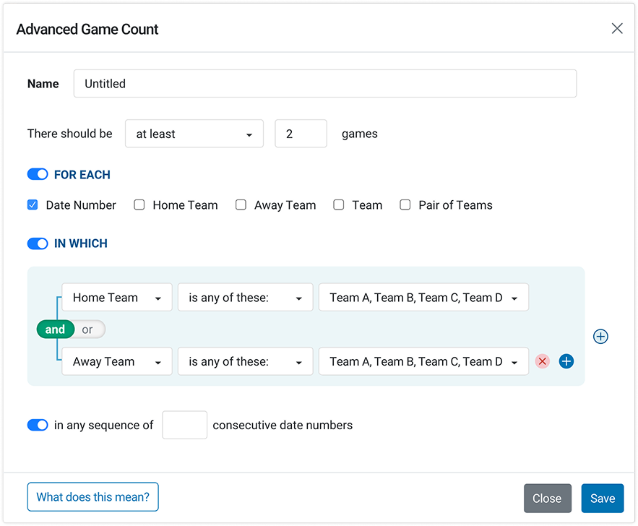The image size is (638, 526).
Task: Open Home Team row team list dropdown
Action: (x=423, y=298)
